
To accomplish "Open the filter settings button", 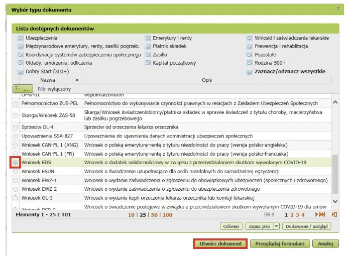I will (20, 89).
